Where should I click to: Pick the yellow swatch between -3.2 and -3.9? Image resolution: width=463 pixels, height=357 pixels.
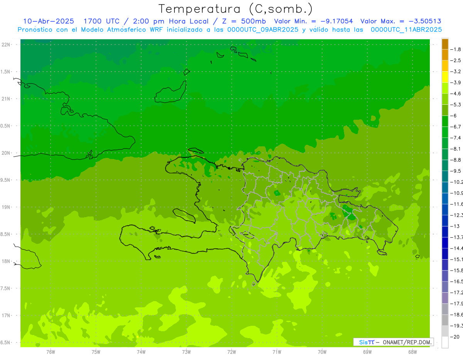[x=445, y=77]
